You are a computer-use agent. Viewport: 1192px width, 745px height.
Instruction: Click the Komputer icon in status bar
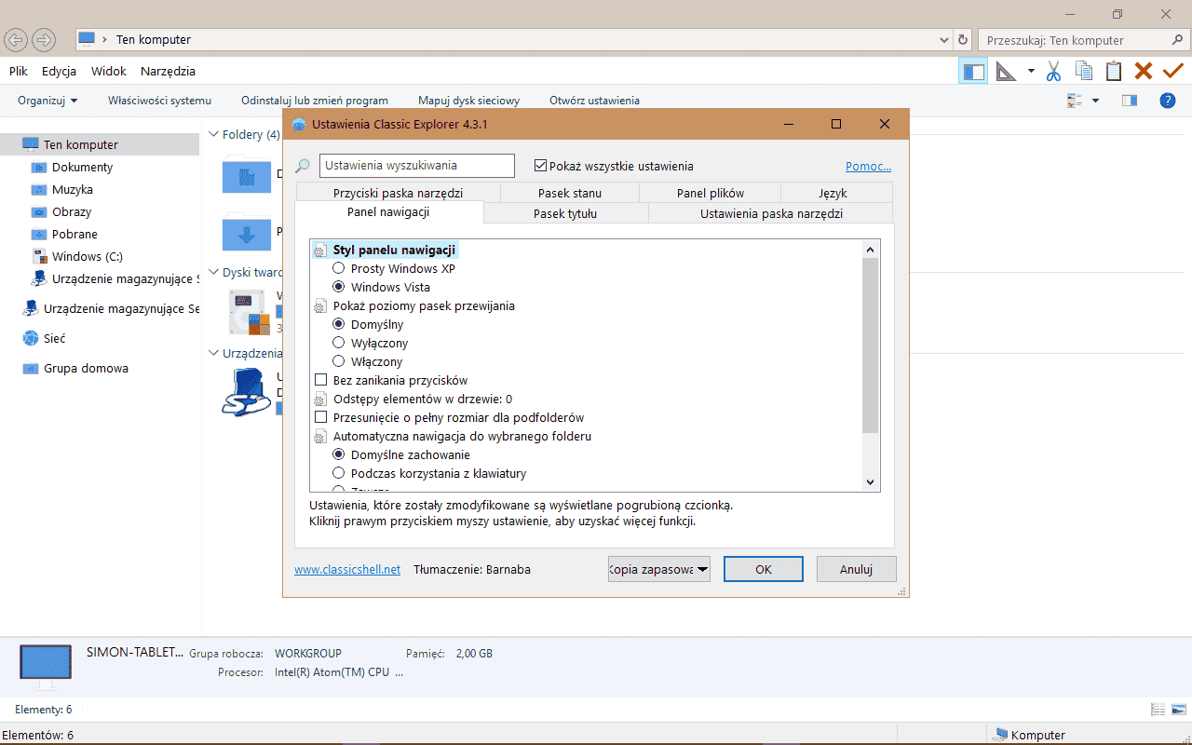pyautogui.click(x=1001, y=735)
